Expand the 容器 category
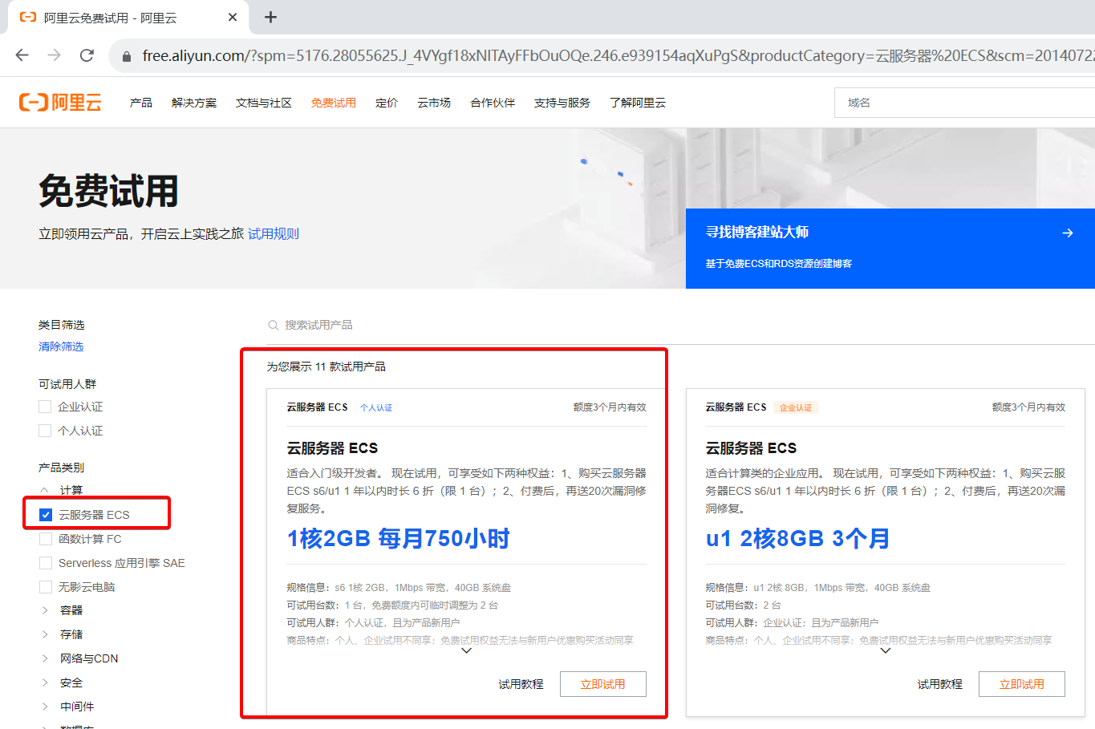Screen dimensions: 1095x729 45,610
